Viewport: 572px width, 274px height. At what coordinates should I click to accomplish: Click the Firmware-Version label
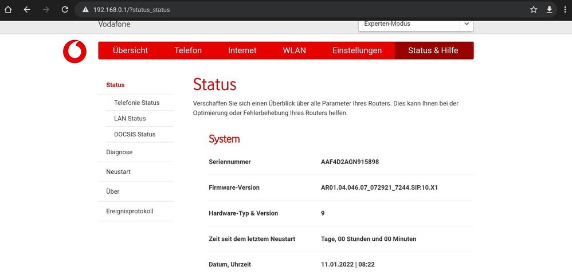tap(234, 187)
